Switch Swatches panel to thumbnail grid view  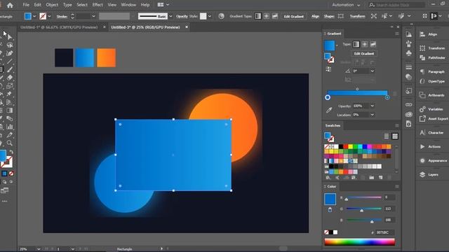click(395, 136)
